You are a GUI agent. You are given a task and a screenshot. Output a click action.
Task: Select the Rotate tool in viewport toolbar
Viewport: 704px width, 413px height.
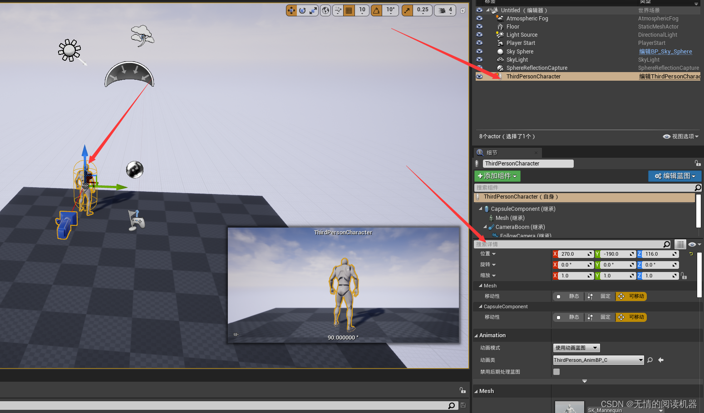click(x=302, y=10)
